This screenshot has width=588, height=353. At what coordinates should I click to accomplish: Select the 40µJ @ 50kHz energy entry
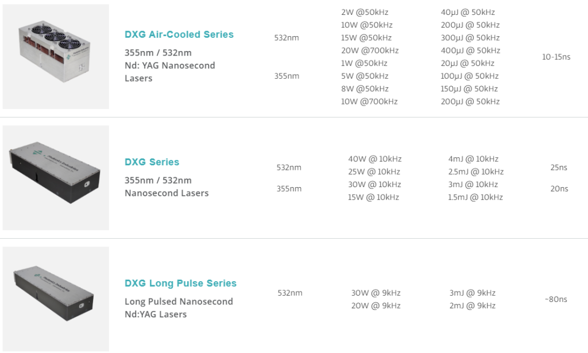click(x=467, y=13)
